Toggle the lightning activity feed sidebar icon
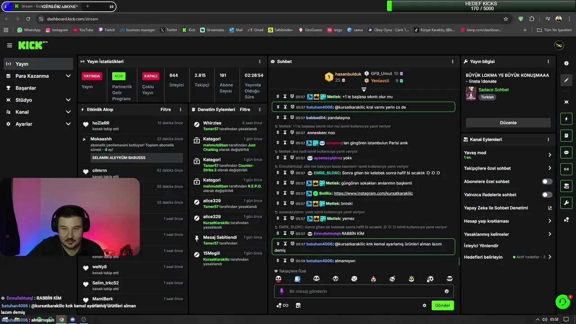This screenshot has width=576, height=324. (566, 119)
